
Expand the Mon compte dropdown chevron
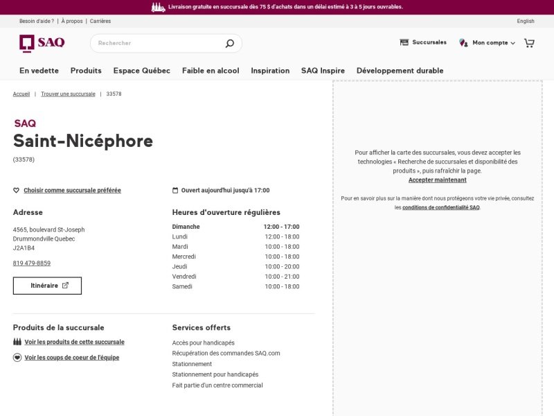click(x=513, y=43)
